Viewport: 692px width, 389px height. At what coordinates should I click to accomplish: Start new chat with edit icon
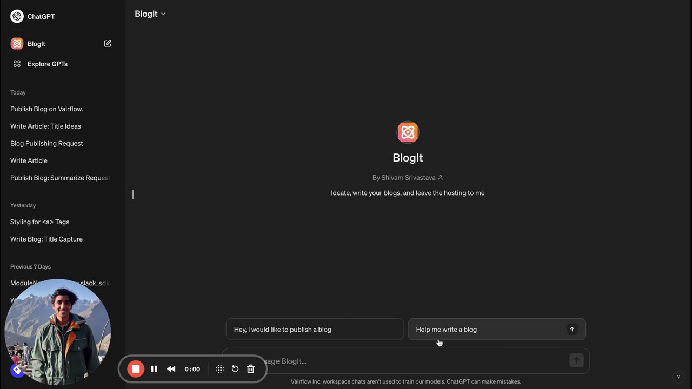coord(108,43)
